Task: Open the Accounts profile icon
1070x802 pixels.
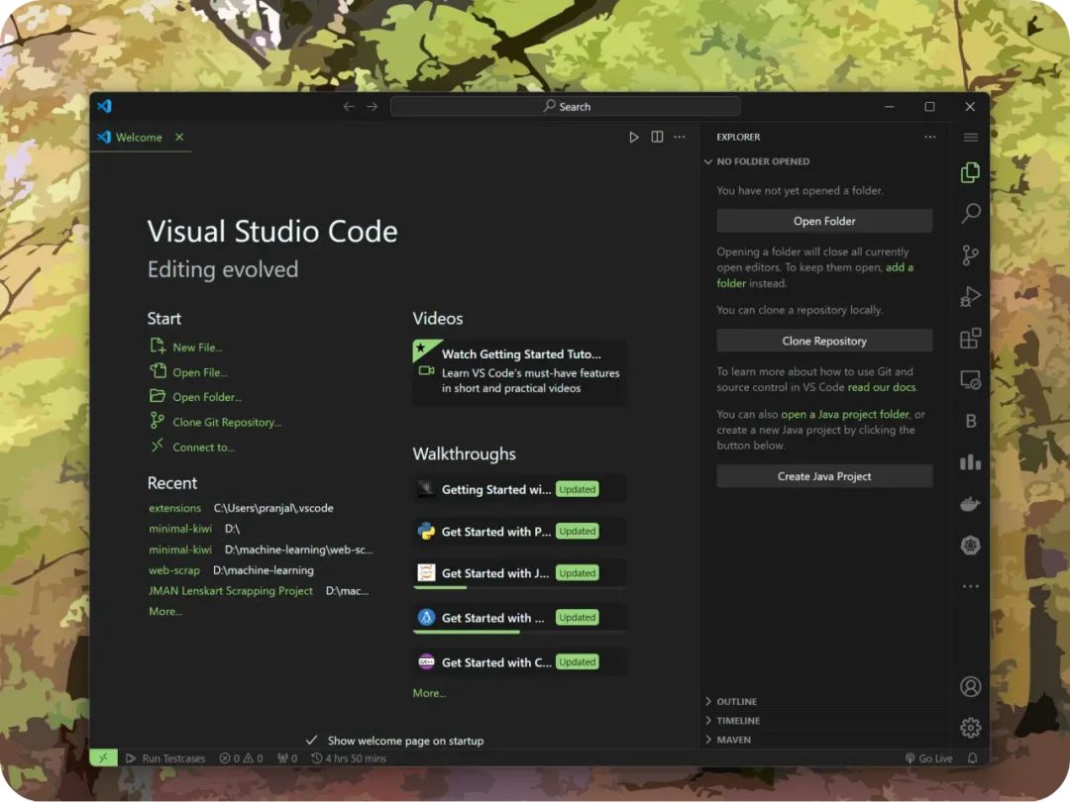Action: [970, 686]
